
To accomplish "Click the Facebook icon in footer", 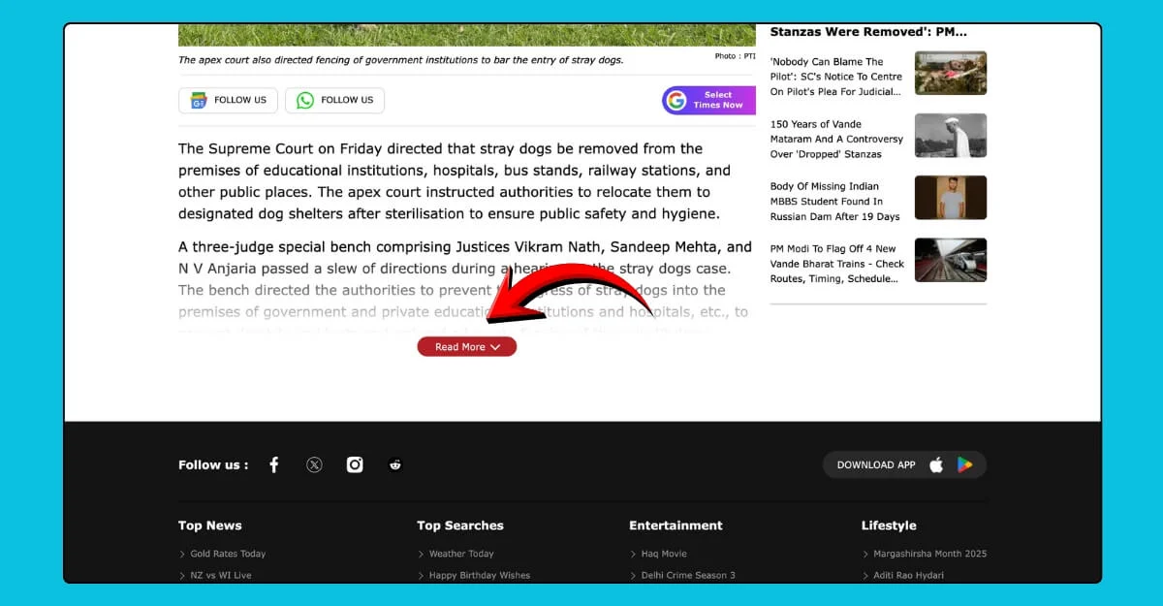I will 274,465.
